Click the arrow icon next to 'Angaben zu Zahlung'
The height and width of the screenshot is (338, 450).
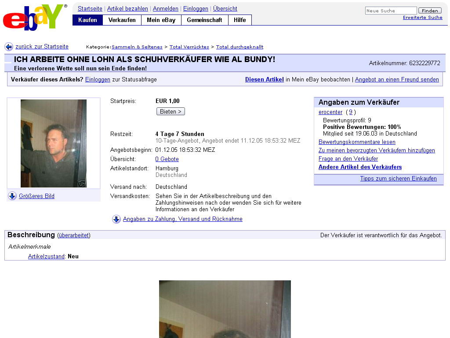click(116, 219)
